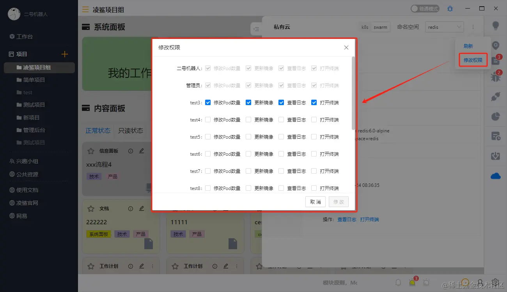The width and height of the screenshot is (507, 292).
Task: Open the pie chart panel in right sidebar
Action: 496,116
